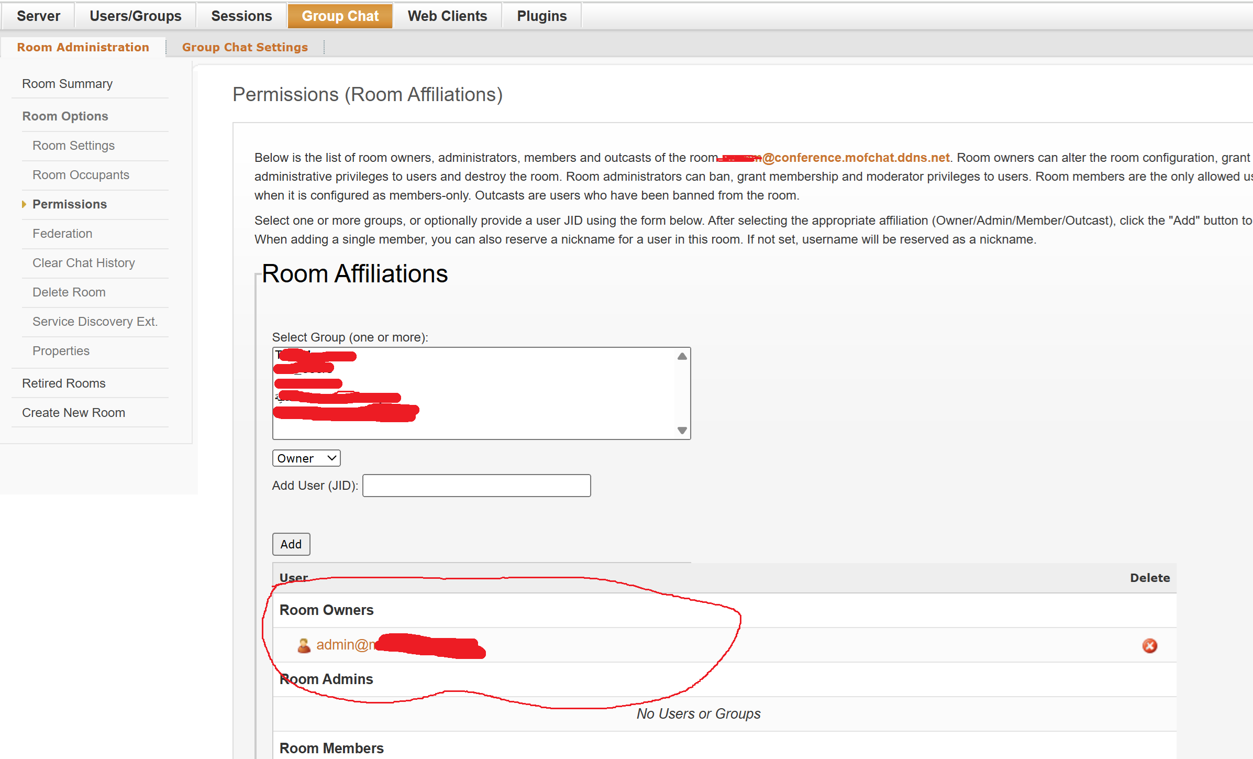Image resolution: width=1253 pixels, height=759 pixels.
Task: Click the admin owner JID link
Action: click(401, 645)
